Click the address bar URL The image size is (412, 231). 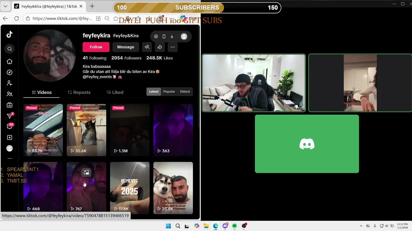click(62, 19)
